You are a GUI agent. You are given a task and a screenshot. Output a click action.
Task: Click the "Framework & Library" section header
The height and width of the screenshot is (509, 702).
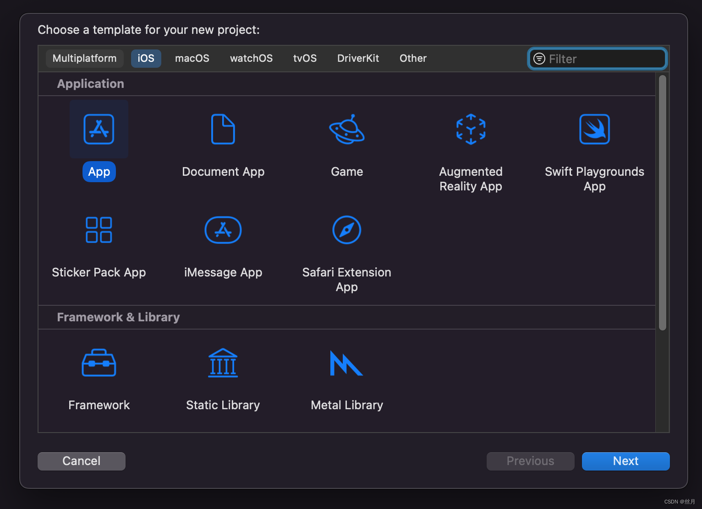[x=118, y=317]
